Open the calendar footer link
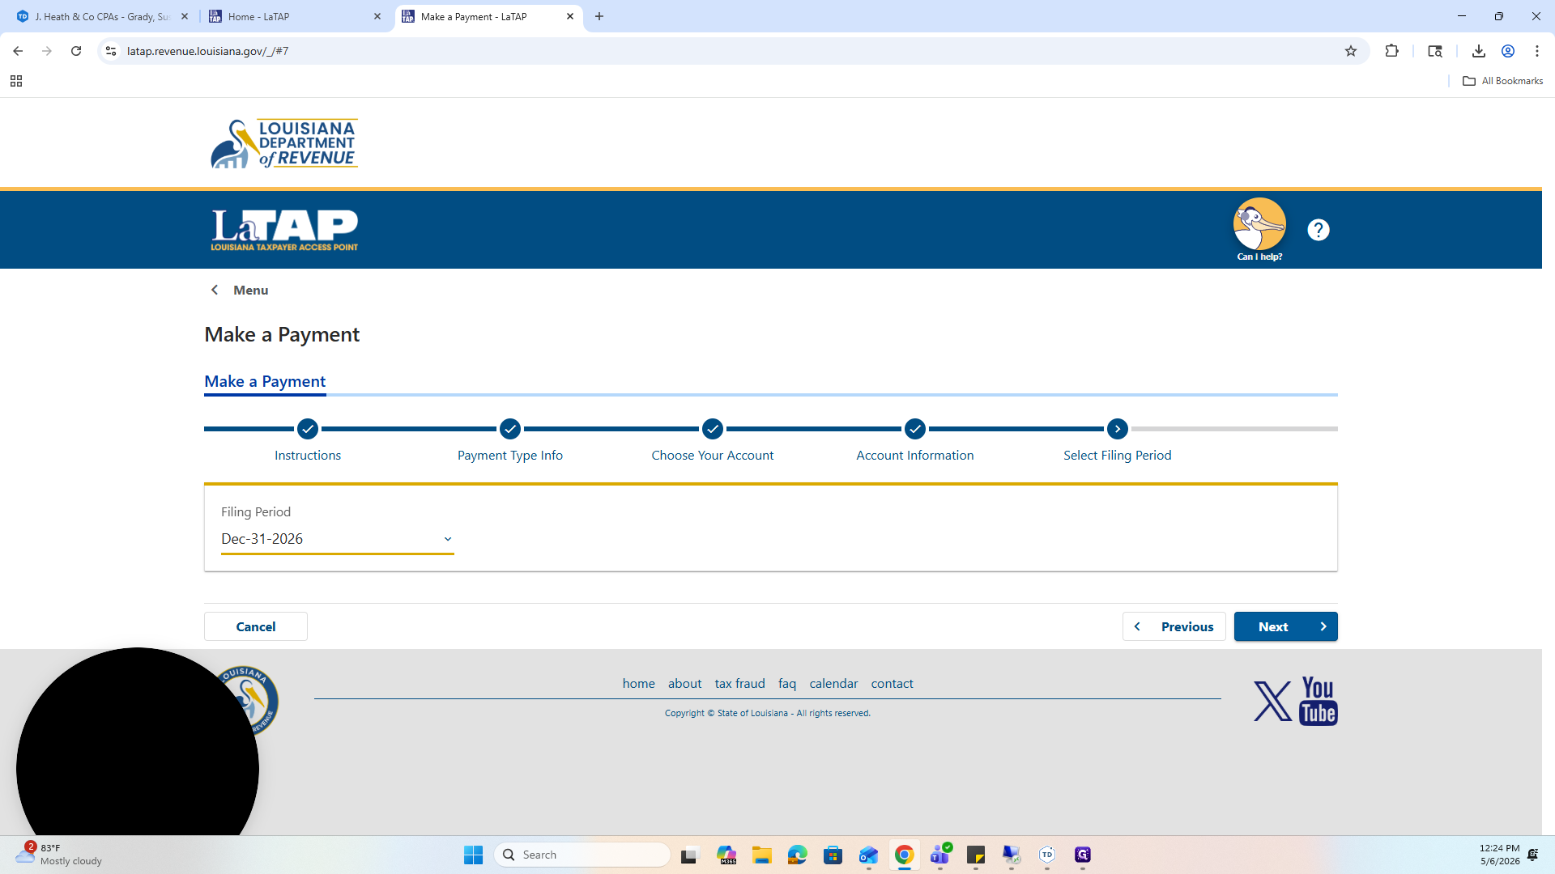Image resolution: width=1555 pixels, height=874 pixels. pos(833,684)
